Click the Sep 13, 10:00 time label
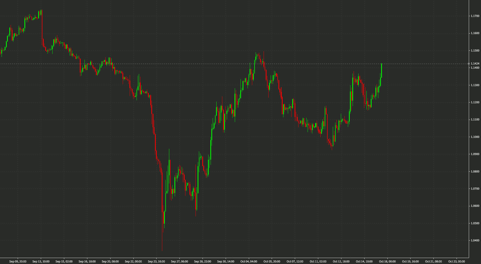 tap(41, 261)
